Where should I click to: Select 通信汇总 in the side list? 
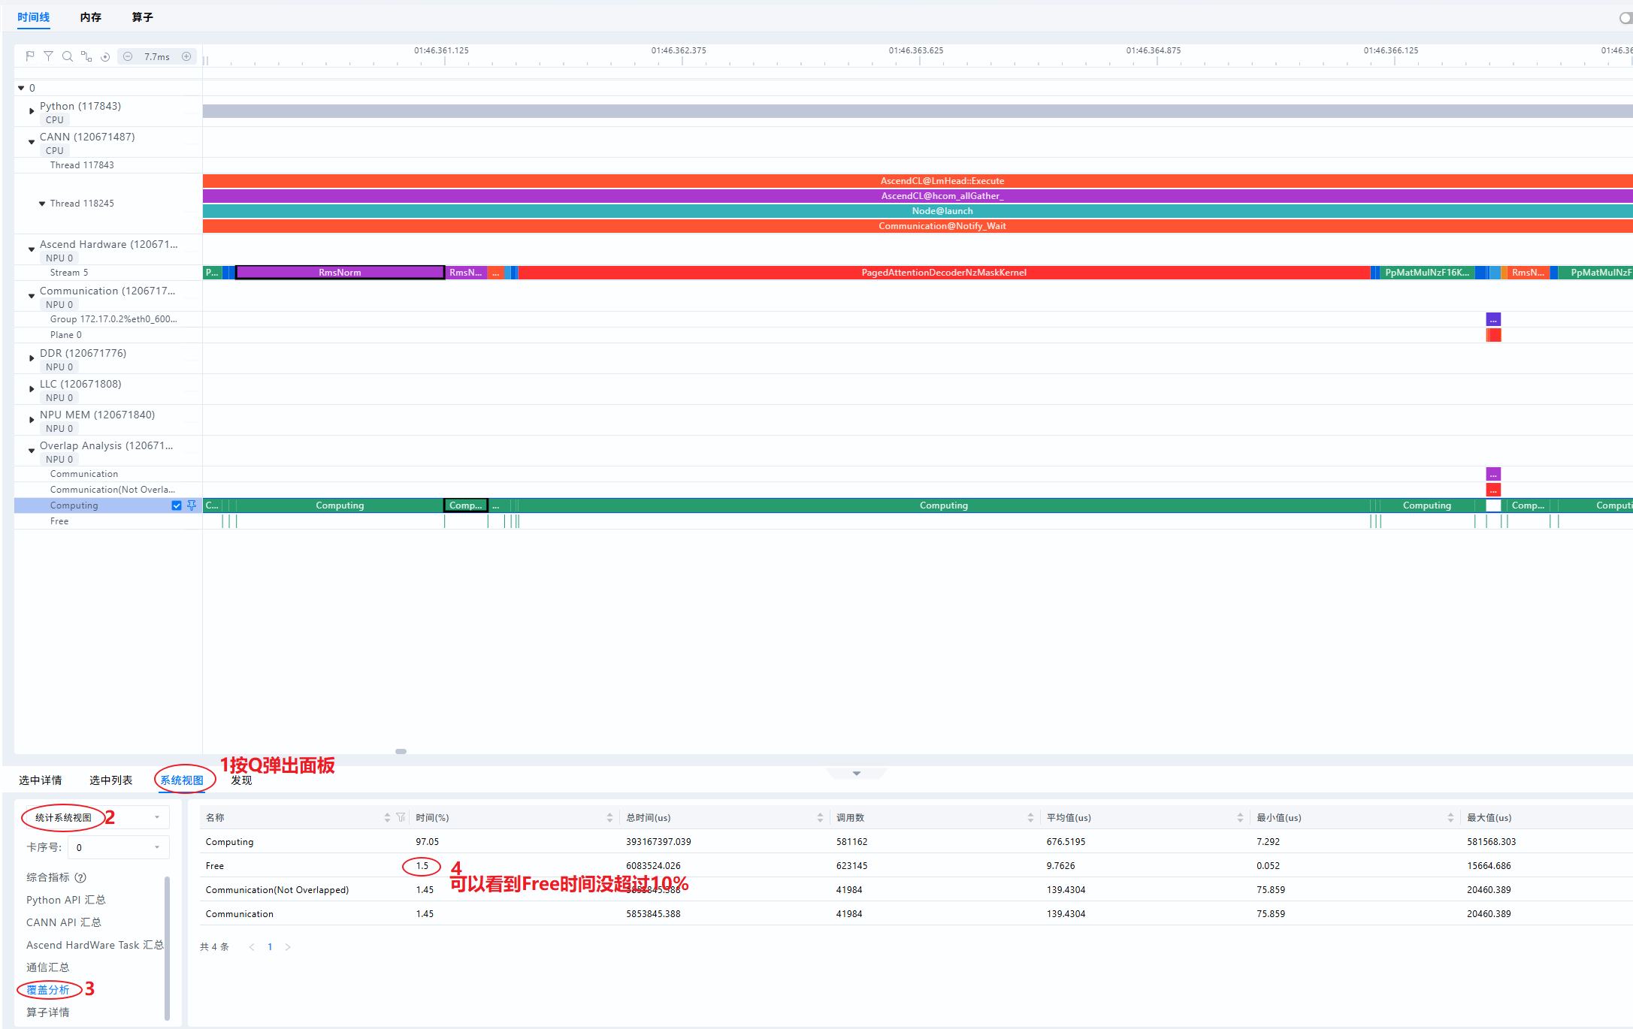pyautogui.click(x=48, y=967)
